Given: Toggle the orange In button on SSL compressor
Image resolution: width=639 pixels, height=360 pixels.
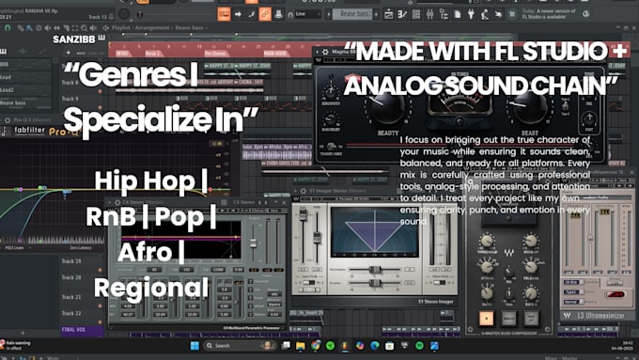Looking at the screenshot, I should point(487,319).
